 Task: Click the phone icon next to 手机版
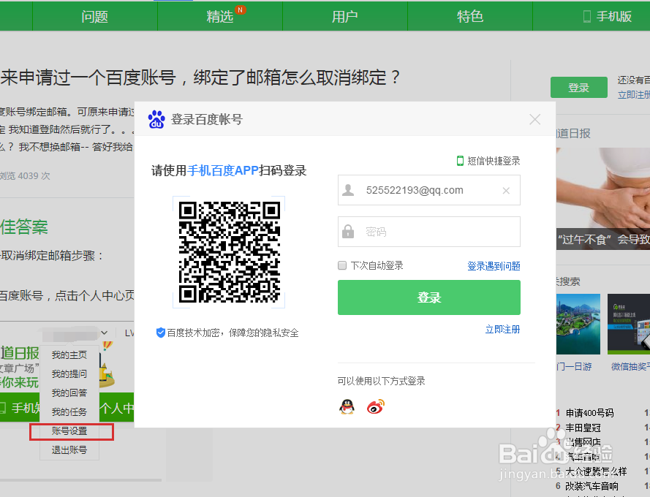tap(586, 17)
